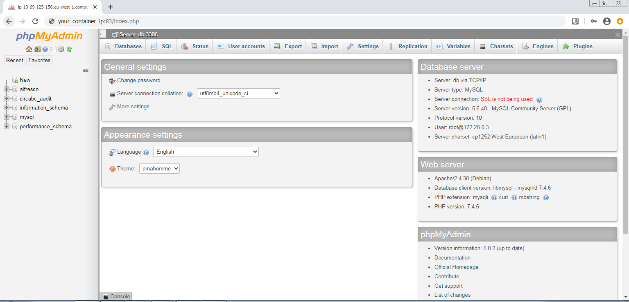The image size is (629, 302).
Task: Click the chain link icon in sidebar
Action: 86,70
